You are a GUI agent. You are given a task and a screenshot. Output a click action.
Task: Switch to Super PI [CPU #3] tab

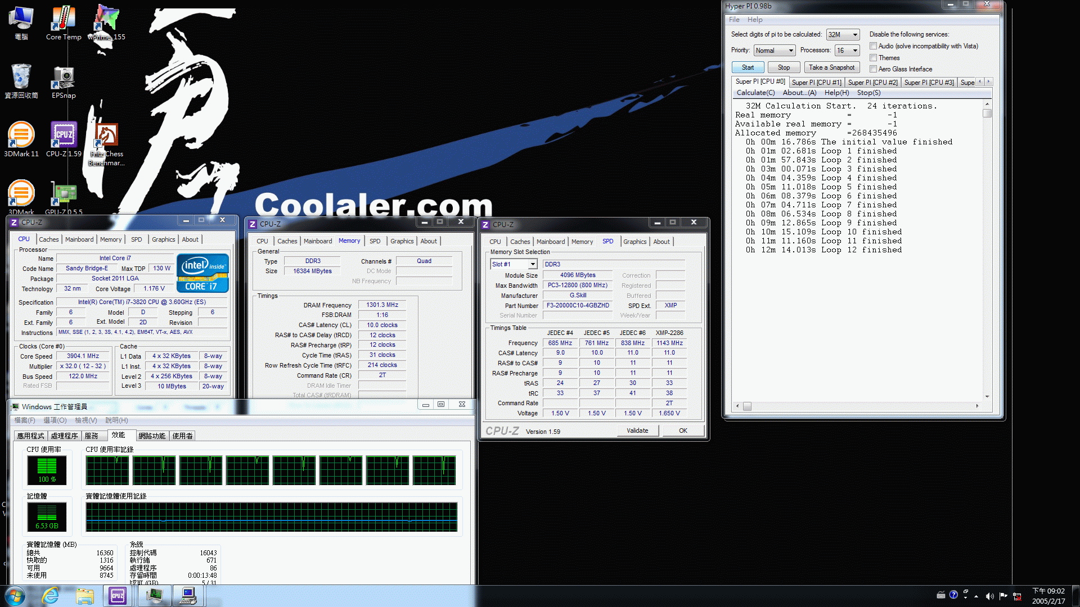click(x=929, y=83)
